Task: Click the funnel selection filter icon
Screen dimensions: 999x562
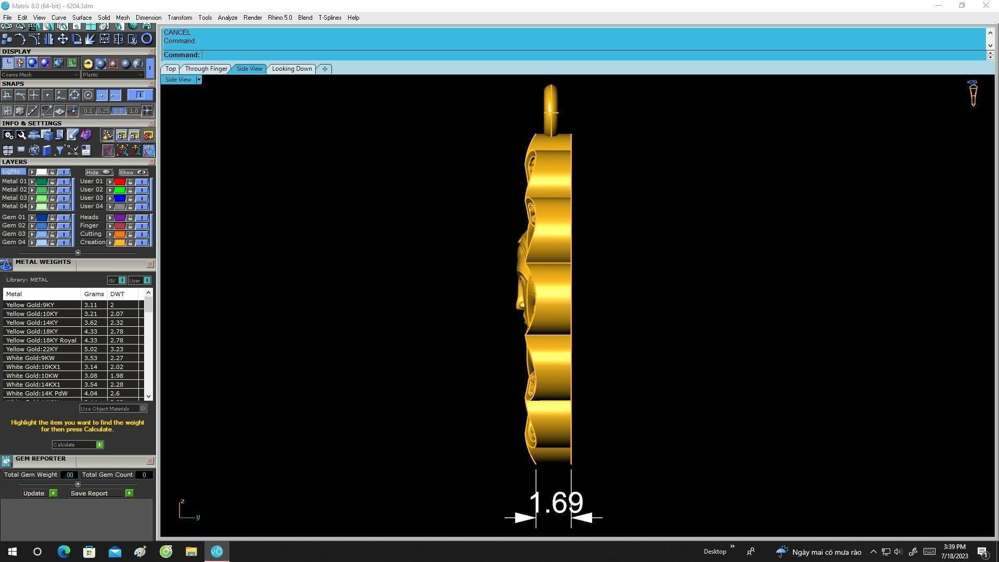Action: tap(60, 150)
